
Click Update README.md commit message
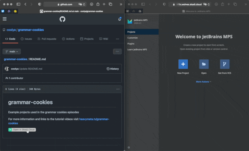(x=31, y=69)
